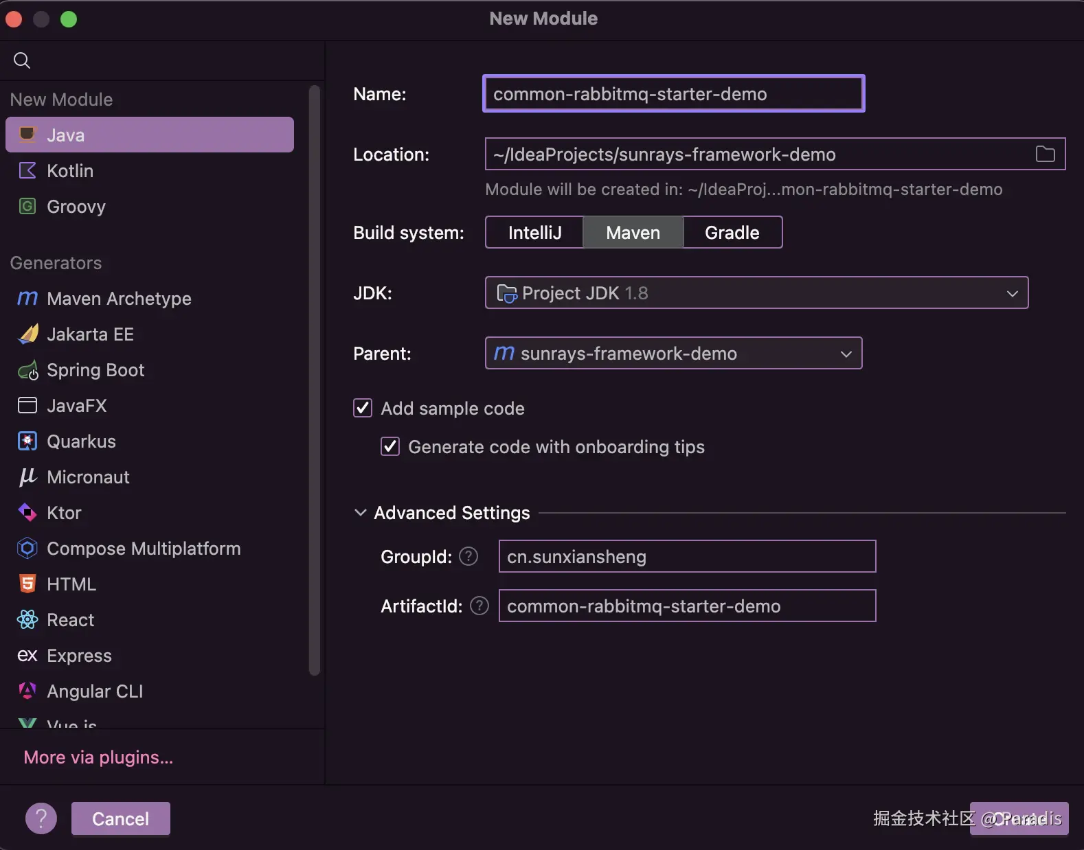Select Groovy module type
This screenshot has width=1084, height=850.
pyautogui.click(x=150, y=206)
